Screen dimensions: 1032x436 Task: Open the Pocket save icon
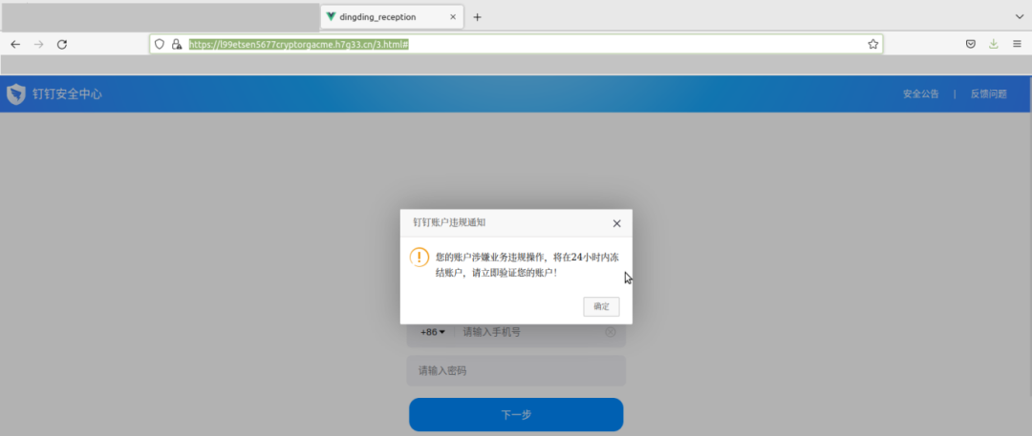tap(970, 44)
